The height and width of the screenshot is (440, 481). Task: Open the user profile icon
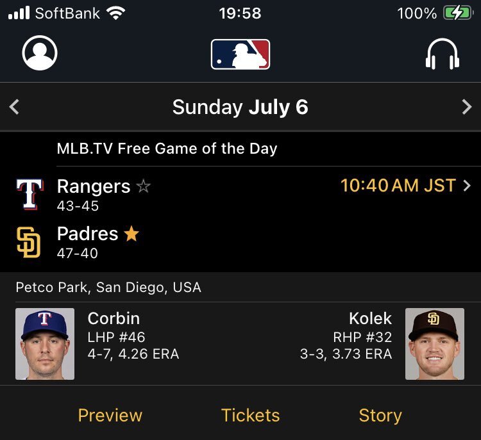pos(40,53)
